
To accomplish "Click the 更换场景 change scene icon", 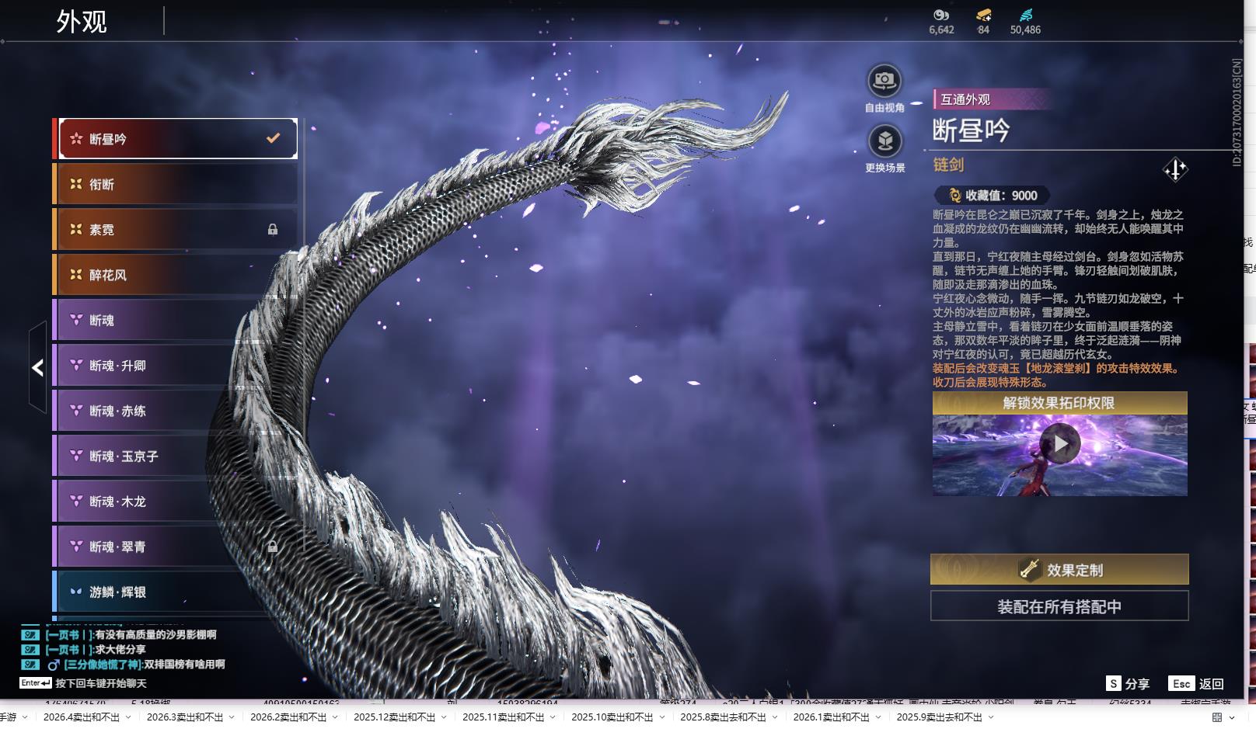I will pyautogui.click(x=884, y=141).
